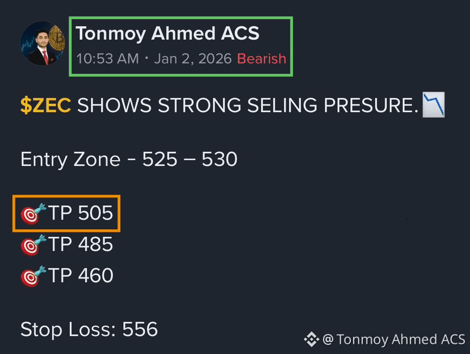Click the author name Tonmoy Ahmed ACS

167,33
